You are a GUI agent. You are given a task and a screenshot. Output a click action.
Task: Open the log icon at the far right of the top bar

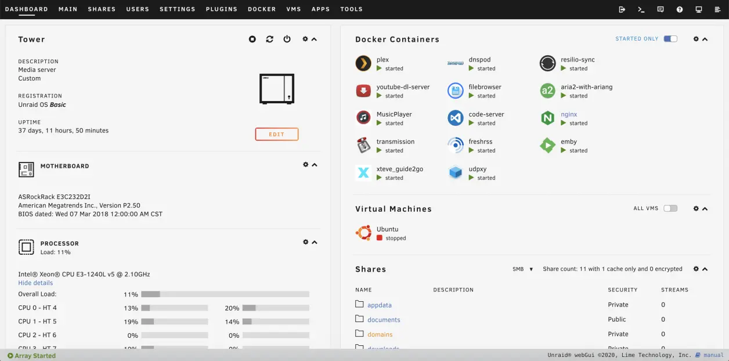coord(718,9)
